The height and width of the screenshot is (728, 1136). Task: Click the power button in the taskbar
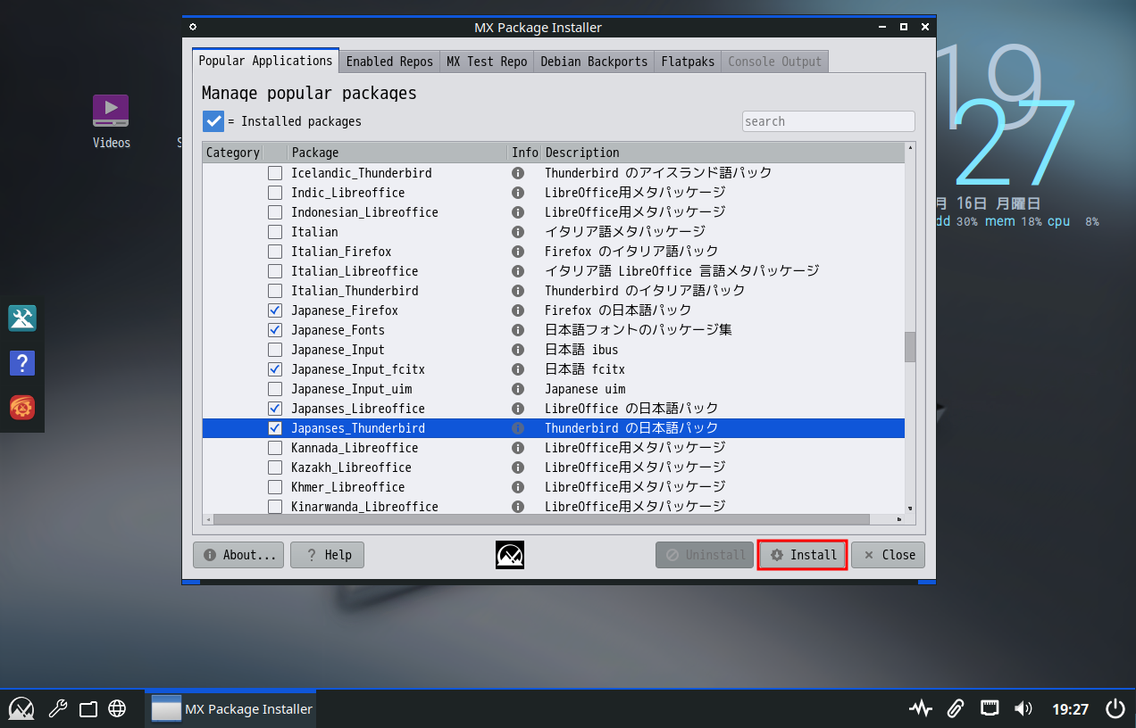pos(1115,709)
